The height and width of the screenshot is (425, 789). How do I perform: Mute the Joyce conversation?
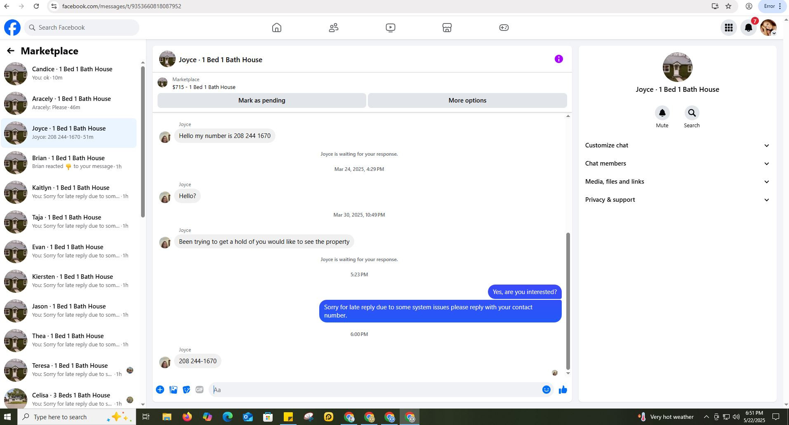(662, 113)
